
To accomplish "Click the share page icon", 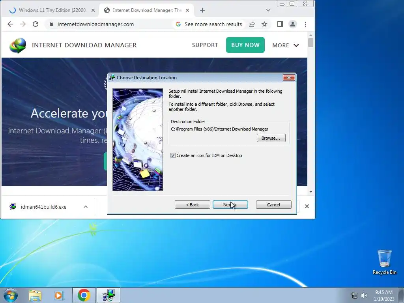I will click(252, 24).
